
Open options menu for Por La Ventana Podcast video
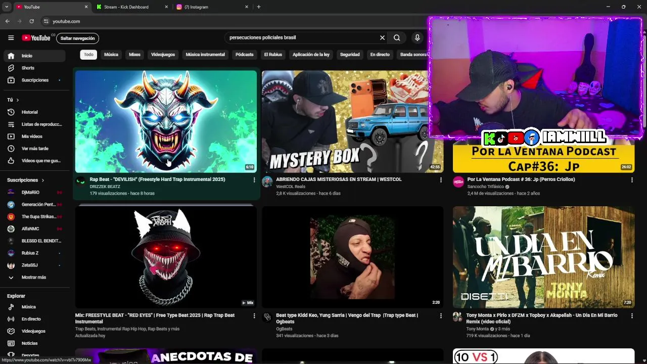(x=632, y=180)
